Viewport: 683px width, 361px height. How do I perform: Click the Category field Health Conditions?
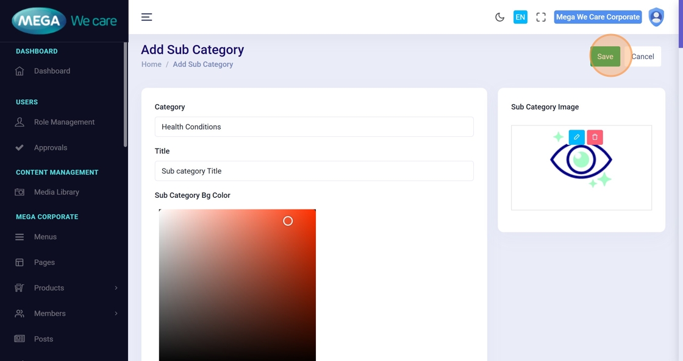coord(314,127)
